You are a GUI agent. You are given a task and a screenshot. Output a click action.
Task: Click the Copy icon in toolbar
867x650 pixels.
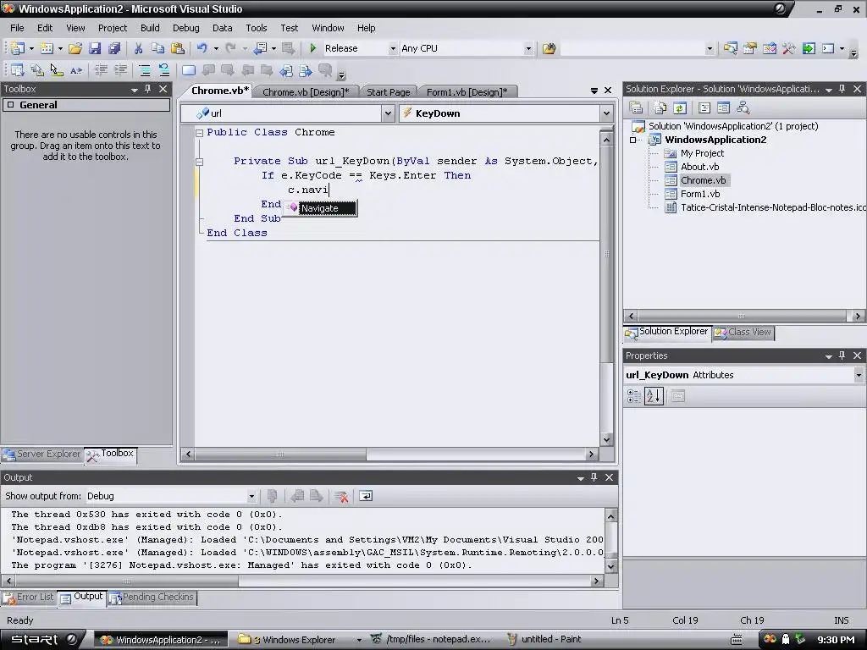point(158,48)
